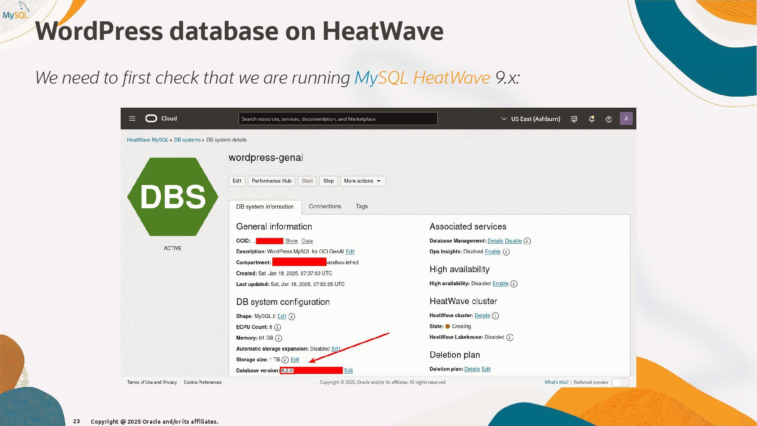
Task: Click info icon beside HeatWave Lakehouse
Action: tap(510, 338)
